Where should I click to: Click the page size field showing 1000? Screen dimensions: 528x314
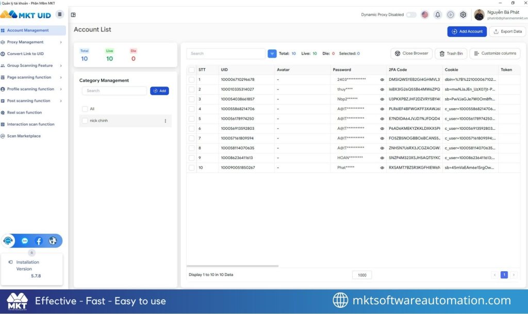(x=361, y=275)
